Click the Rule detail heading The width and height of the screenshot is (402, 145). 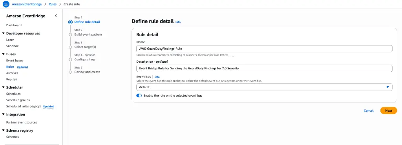pyautogui.click(x=147, y=34)
